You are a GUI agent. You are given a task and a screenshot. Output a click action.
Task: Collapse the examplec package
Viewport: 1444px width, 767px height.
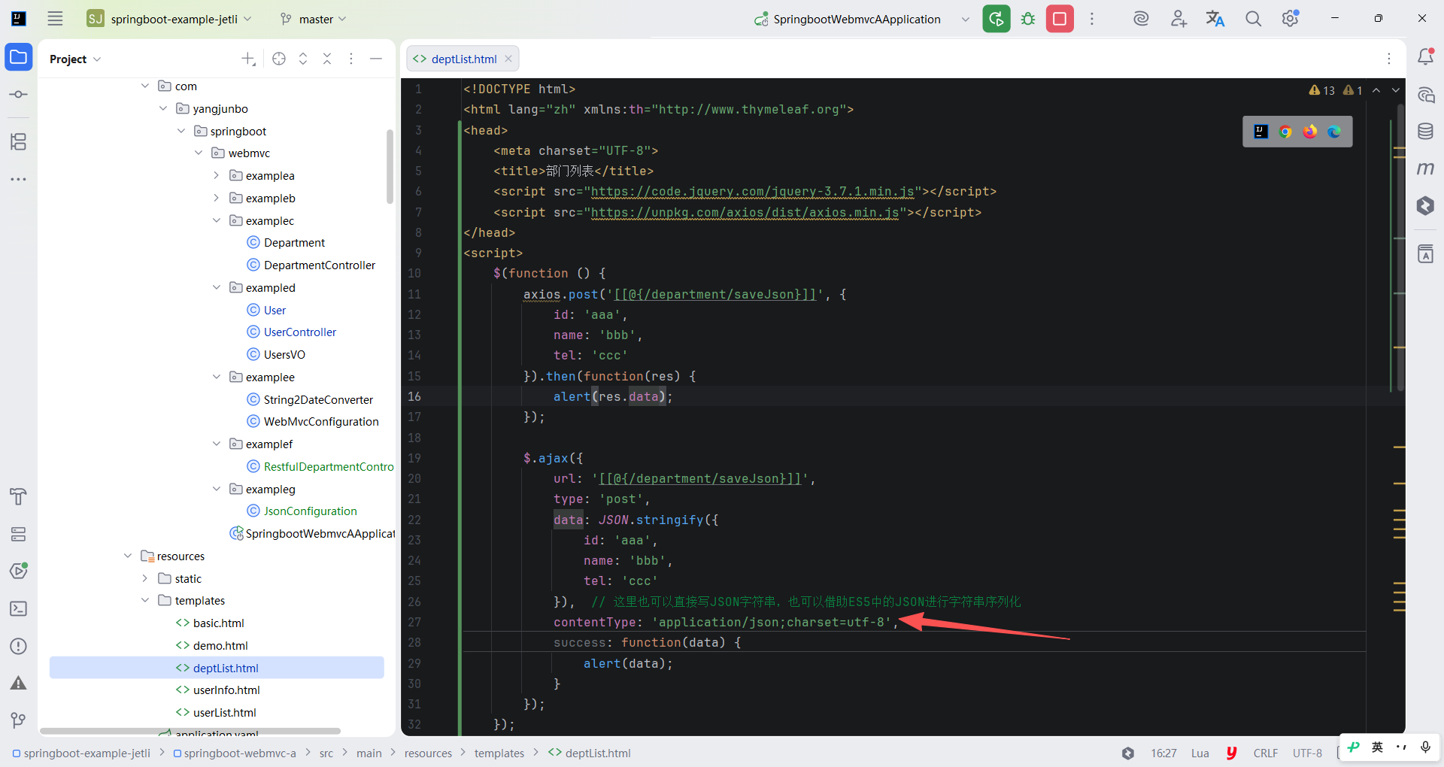217,220
